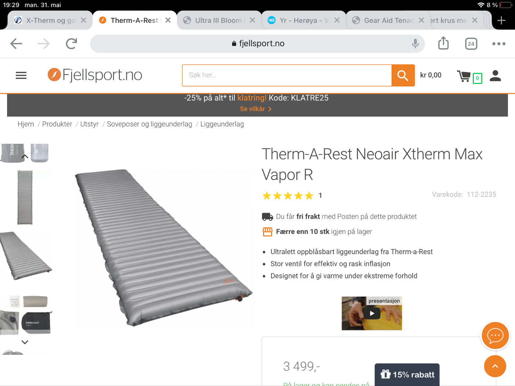The image size is (515, 386).
Task: Open the hamburger menu on Fjellsport
Action: coord(21,75)
